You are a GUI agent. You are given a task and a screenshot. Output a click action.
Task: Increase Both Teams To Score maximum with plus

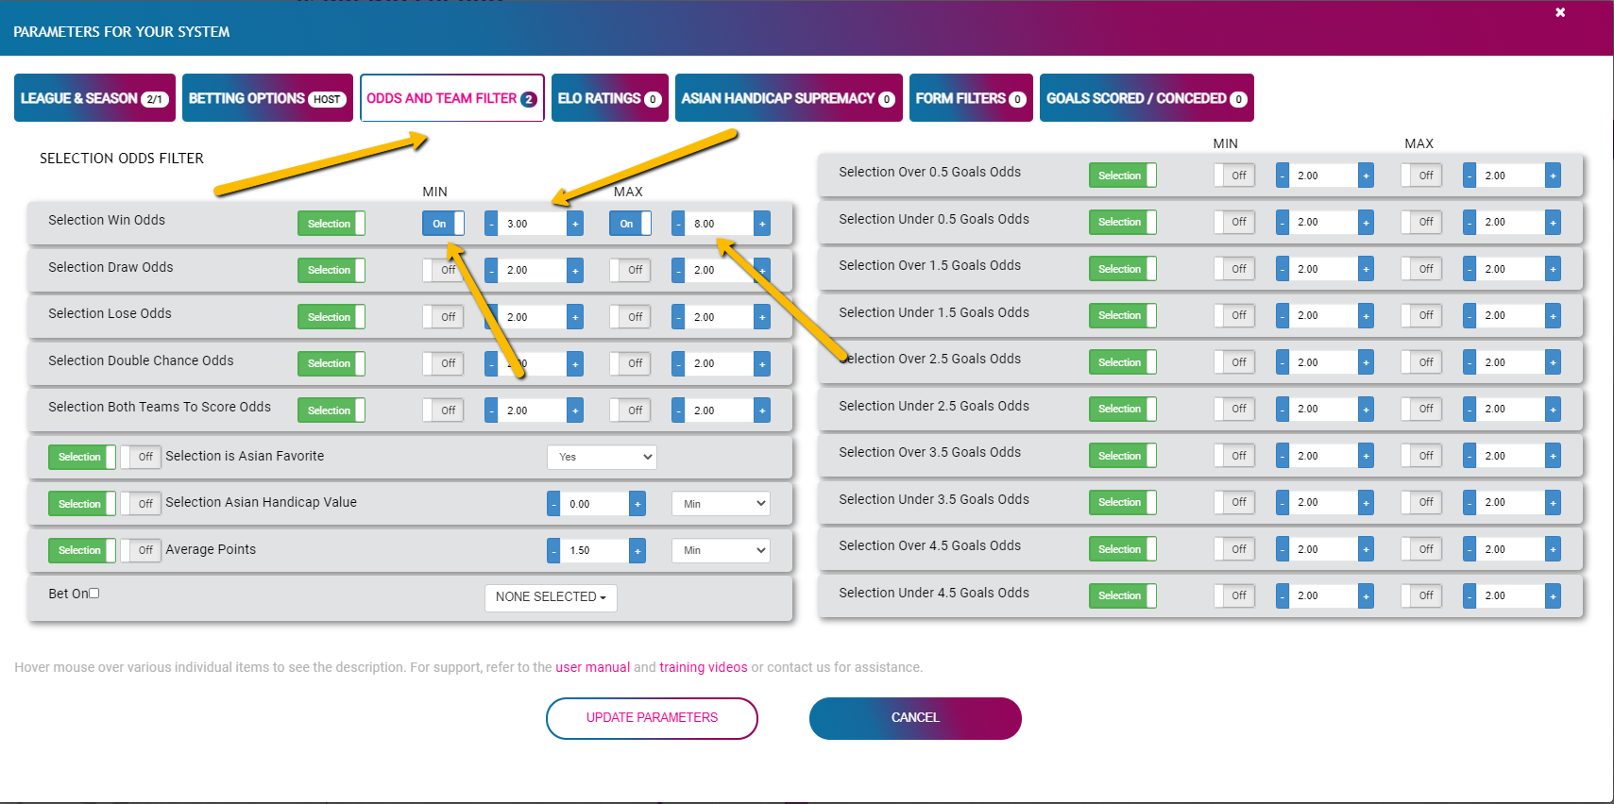(762, 410)
